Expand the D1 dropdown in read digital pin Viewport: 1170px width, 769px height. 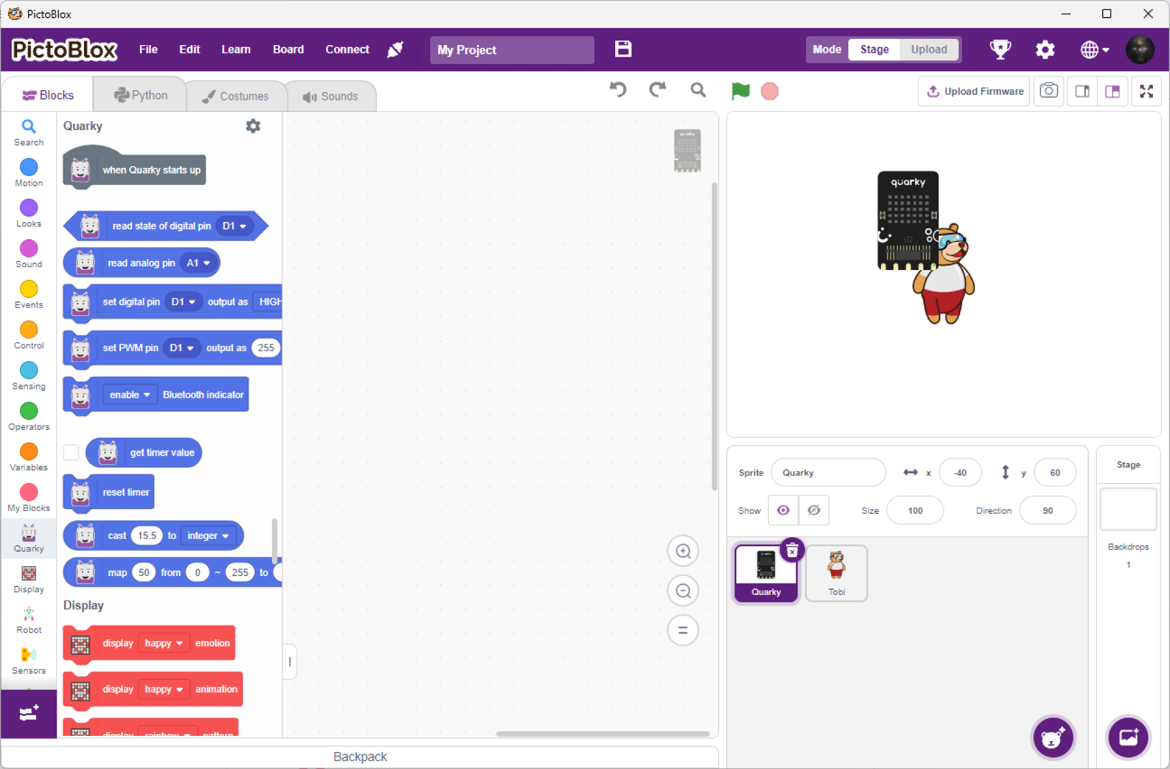tap(234, 226)
